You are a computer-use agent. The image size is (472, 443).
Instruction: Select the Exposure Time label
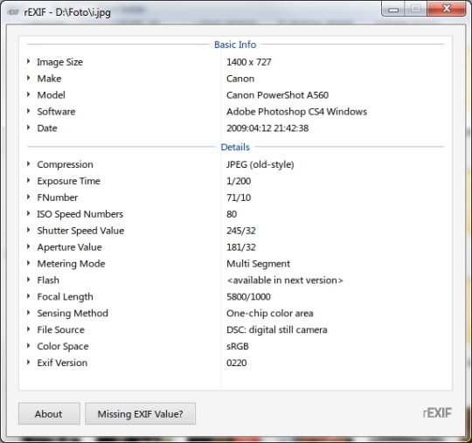point(68,182)
